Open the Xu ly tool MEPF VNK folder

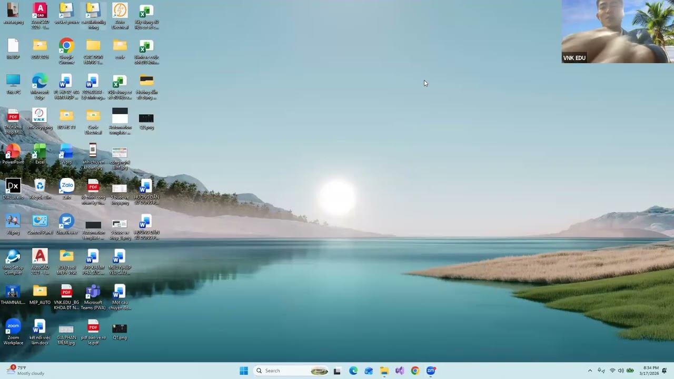pyautogui.click(x=66, y=262)
